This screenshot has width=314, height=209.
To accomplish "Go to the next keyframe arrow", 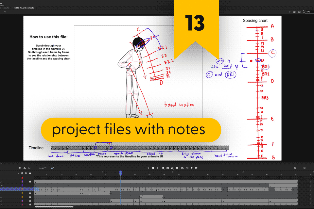I will click(158, 168).
